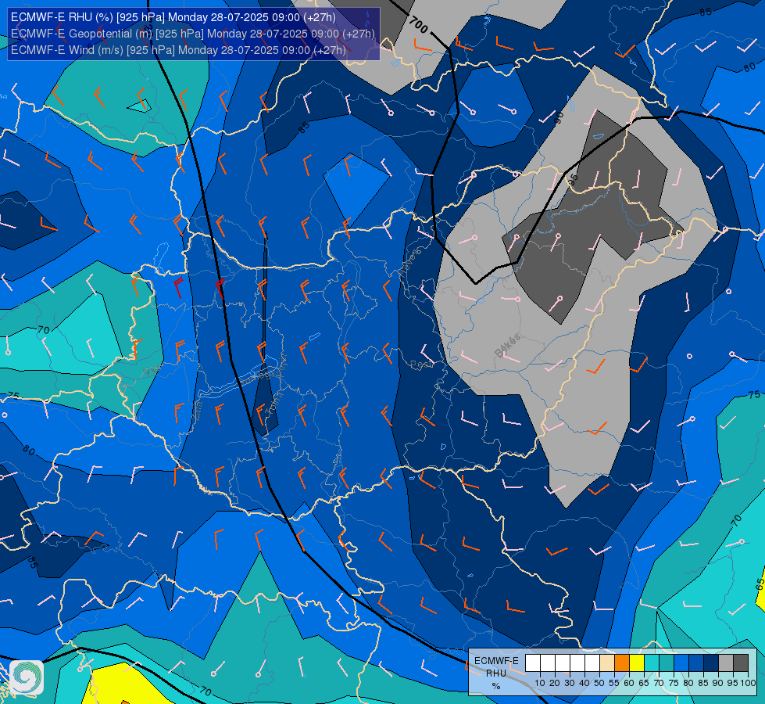Click the Pest county label
Image resolution: width=765 pixels, height=704 pixels.
pyautogui.click(x=421, y=365)
